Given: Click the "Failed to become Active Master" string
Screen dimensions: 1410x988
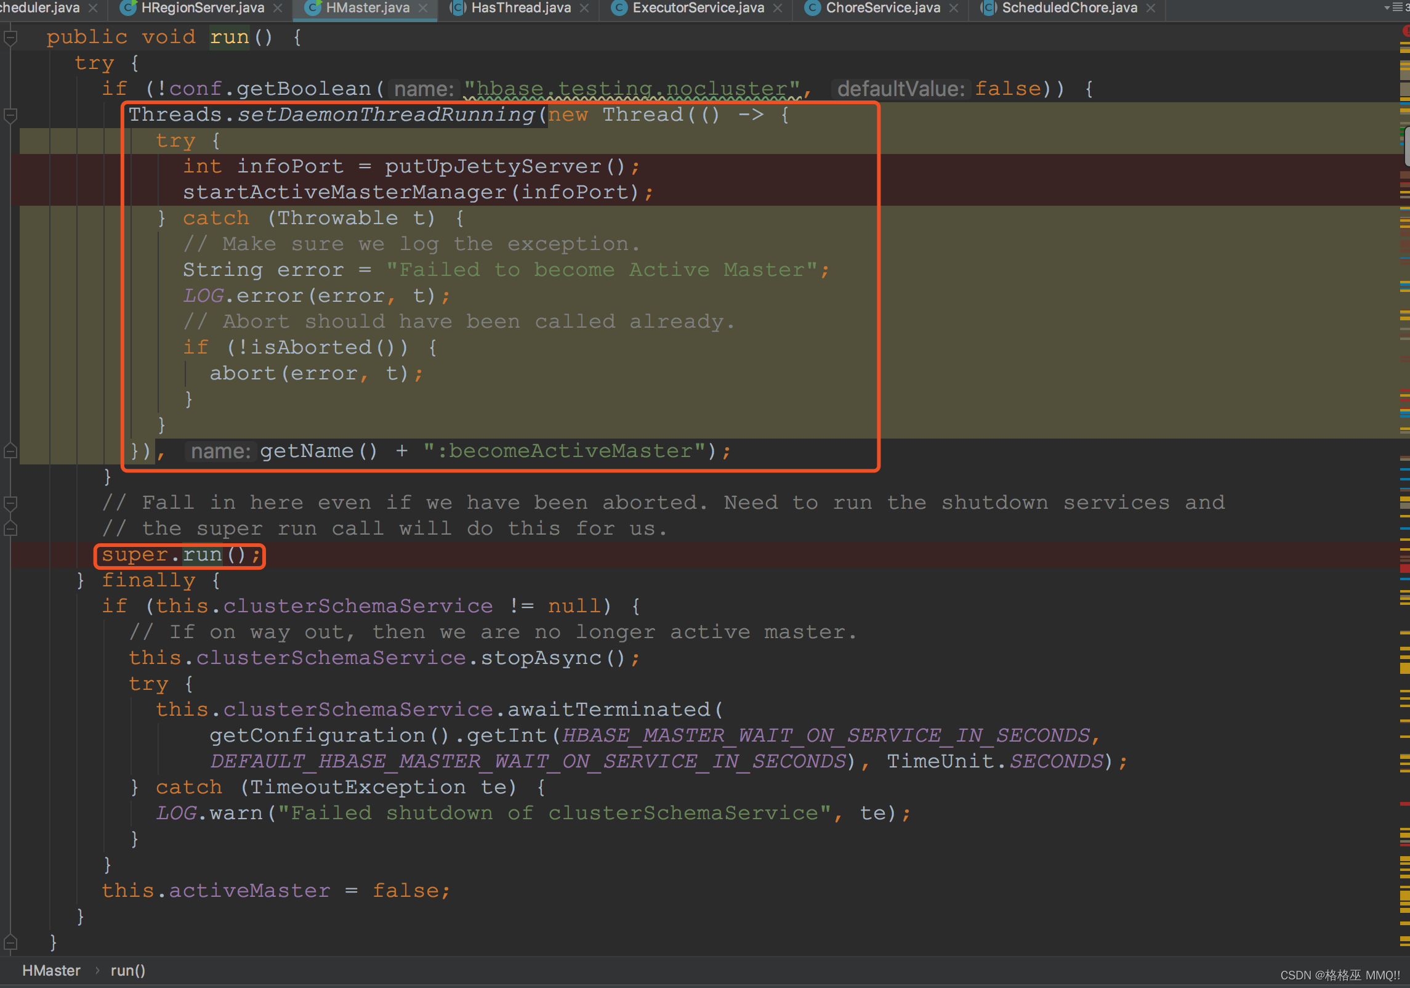Looking at the screenshot, I should (x=602, y=270).
